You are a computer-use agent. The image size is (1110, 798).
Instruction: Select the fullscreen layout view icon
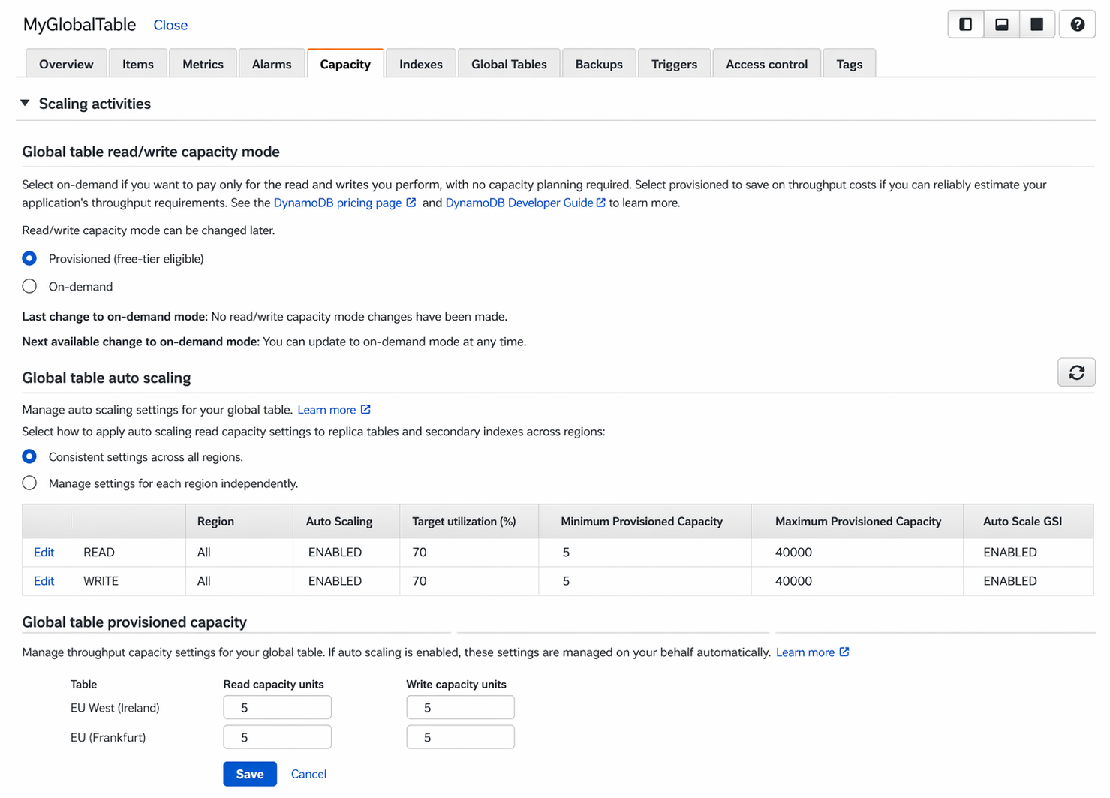click(1037, 23)
